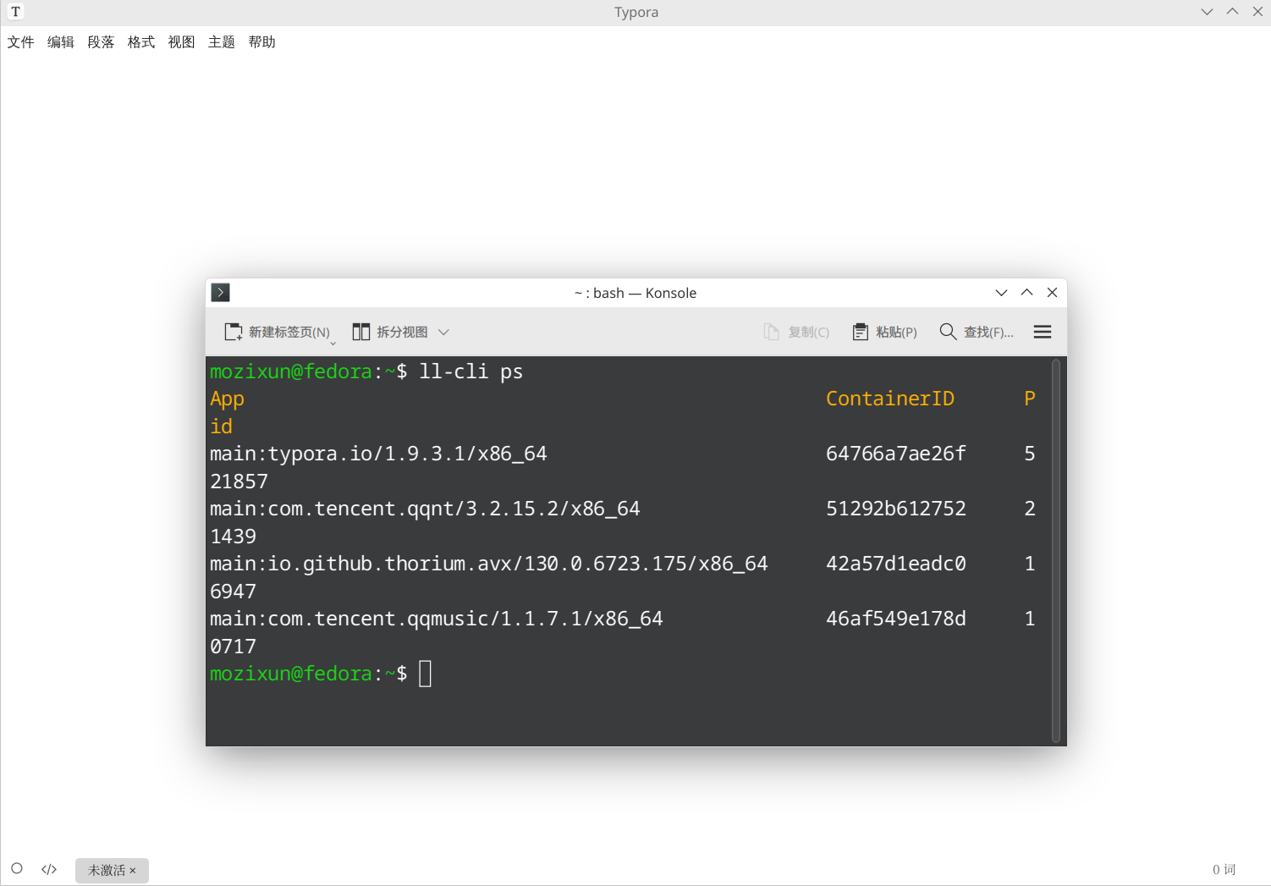
Task: Minimize the Typora window
Action: point(1207,12)
